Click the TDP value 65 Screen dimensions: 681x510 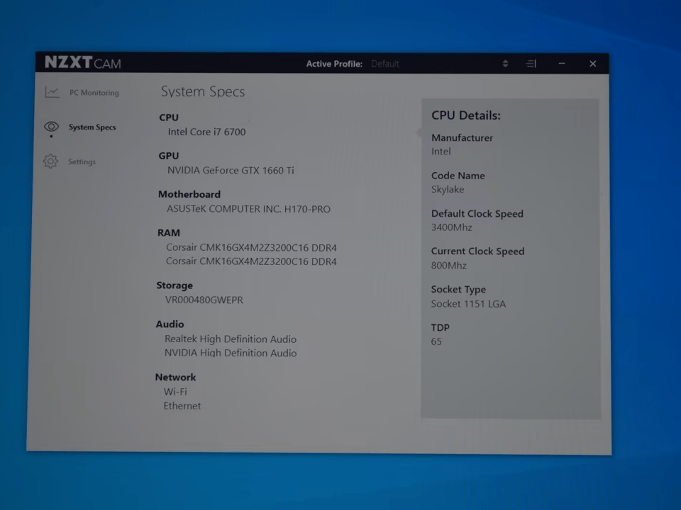[436, 342]
